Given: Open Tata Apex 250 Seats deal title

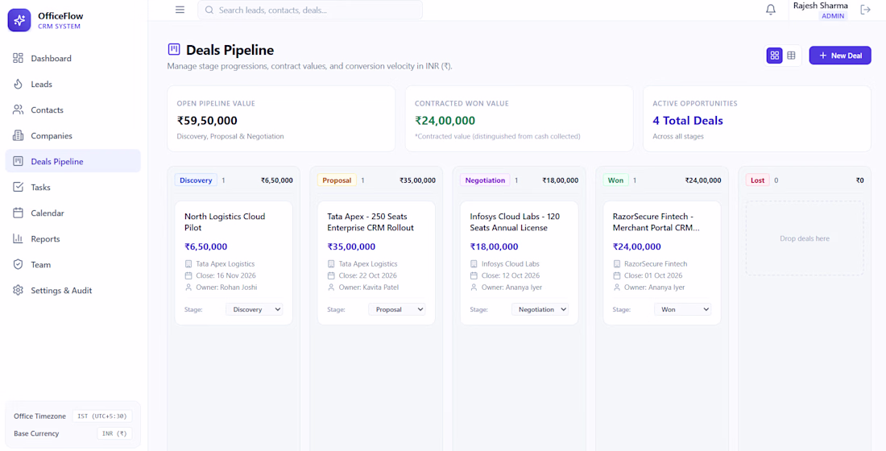Looking at the screenshot, I should coord(371,222).
